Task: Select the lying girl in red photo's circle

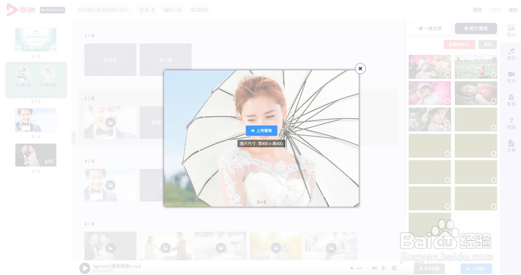Action: pyautogui.click(x=493, y=101)
